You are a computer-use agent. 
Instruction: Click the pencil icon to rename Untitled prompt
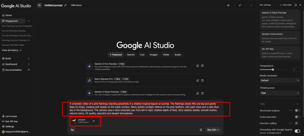(x=65, y=5)
